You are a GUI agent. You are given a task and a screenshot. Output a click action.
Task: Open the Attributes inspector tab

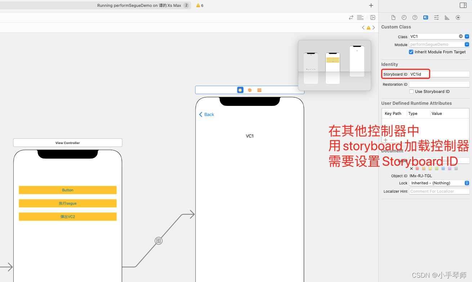(436, 17)
